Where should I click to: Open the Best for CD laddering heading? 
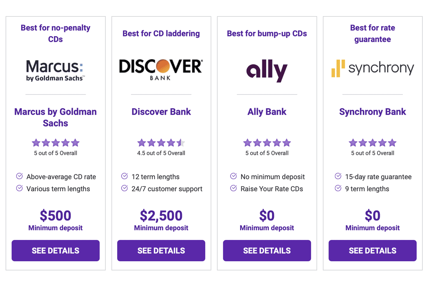point(161,33)
